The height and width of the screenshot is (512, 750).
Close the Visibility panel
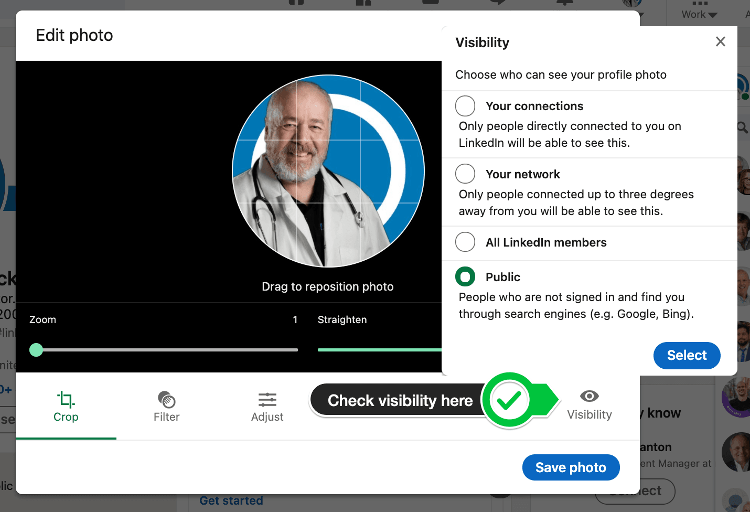pos(720,42)
